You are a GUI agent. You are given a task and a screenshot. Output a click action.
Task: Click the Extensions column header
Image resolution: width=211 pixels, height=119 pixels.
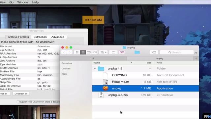(x=44, y=46)
